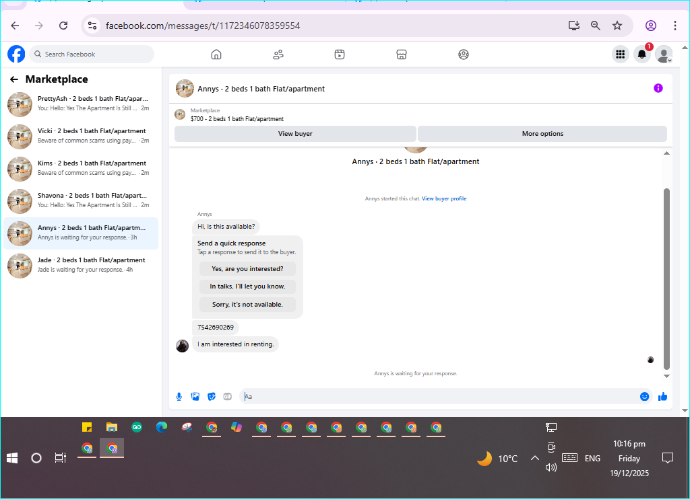690x499 pixels.
Task: Open Windows notification center
Action: (668, 458)
